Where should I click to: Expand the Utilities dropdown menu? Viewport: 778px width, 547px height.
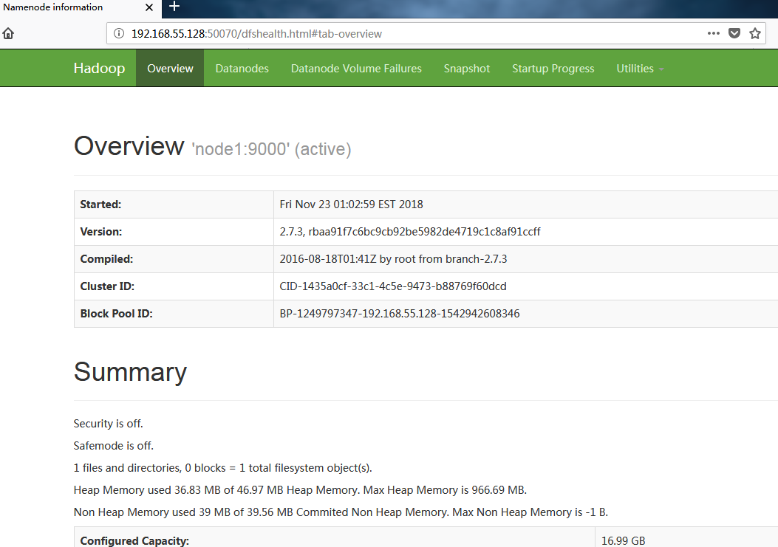[x=640, y=69]
